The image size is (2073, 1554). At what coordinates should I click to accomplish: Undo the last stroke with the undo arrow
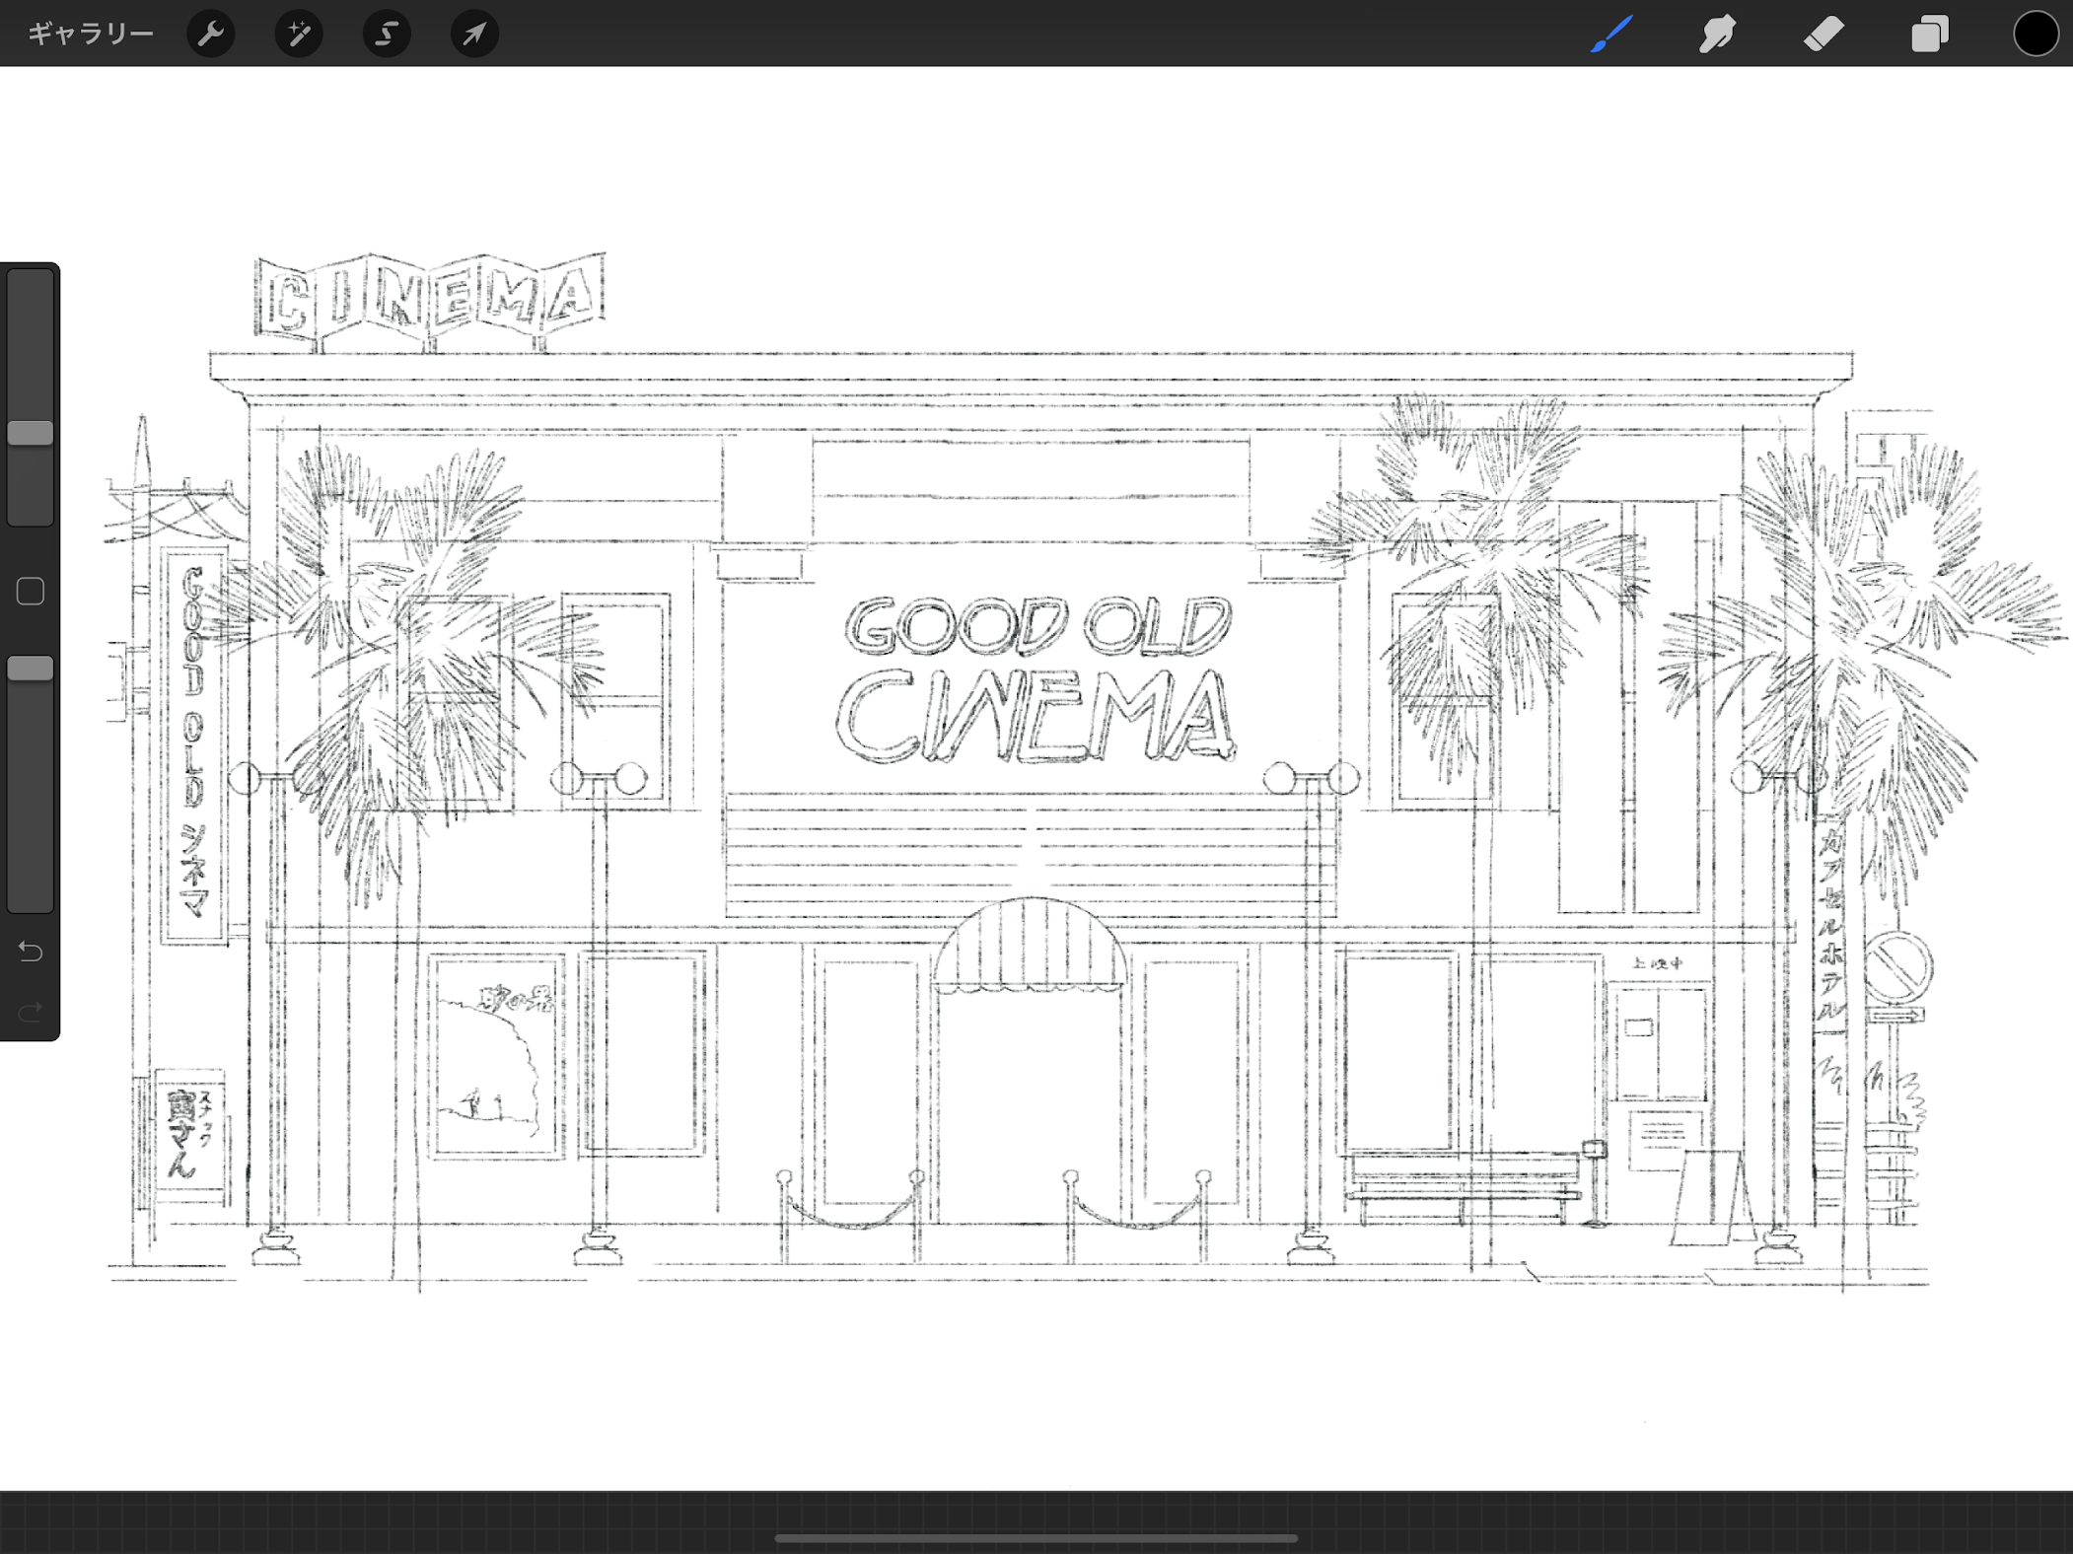(31, 952)
